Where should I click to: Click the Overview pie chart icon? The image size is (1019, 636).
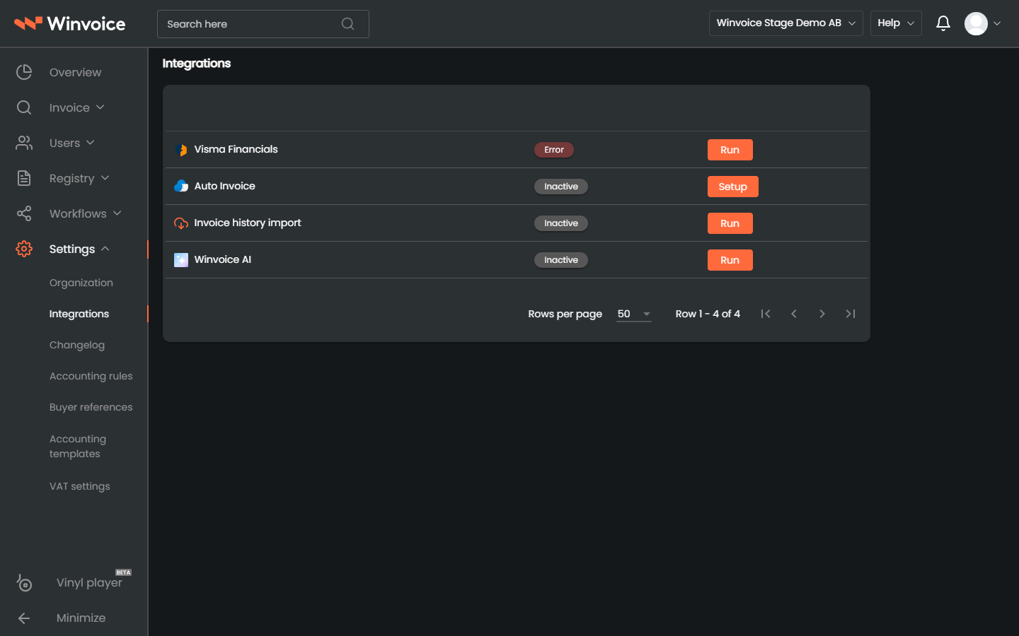click(x=24, y=72)
